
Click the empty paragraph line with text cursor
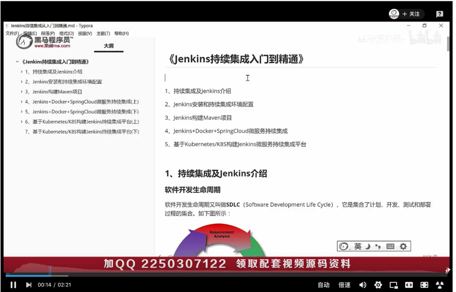click(x=300, y=78)
